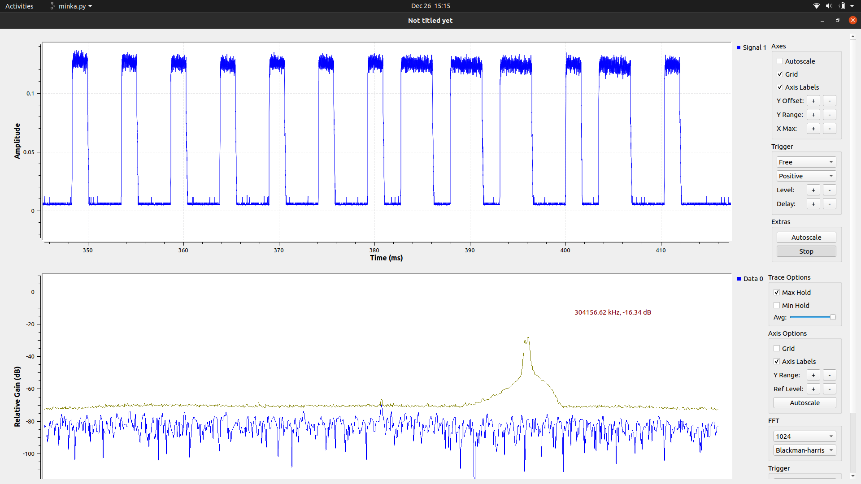Image resolution: width=861 pixels, height=484 pixels.
Task: Select the Trigger mode Free dropdown
Action: [805, 162]
